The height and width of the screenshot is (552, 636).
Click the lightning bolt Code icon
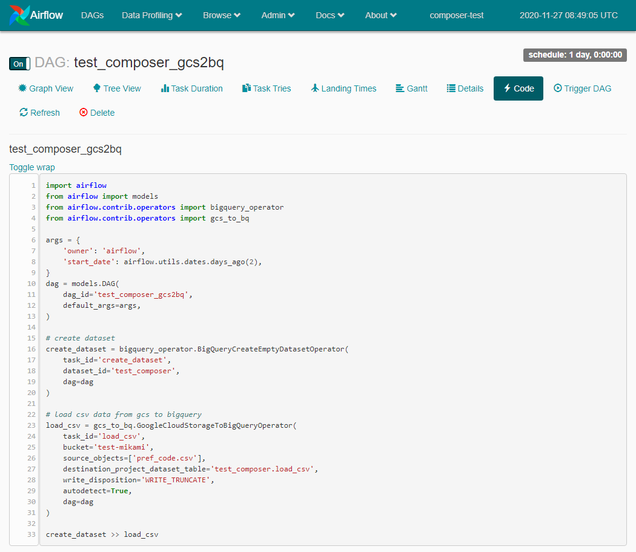[508, 88]
